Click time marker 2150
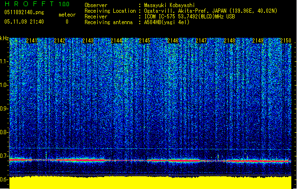The width and height of the screenshot is (297, 189). (286, 41)
